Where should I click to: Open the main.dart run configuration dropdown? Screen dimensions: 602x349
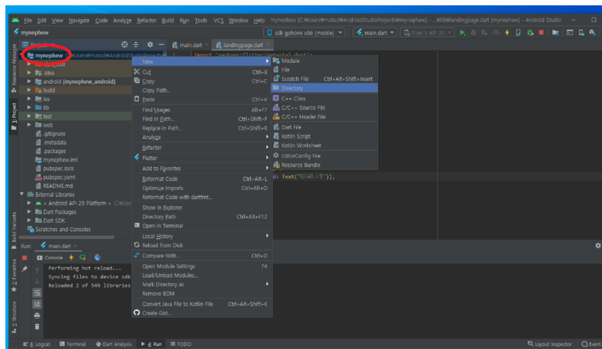click(x=375, y=33)
